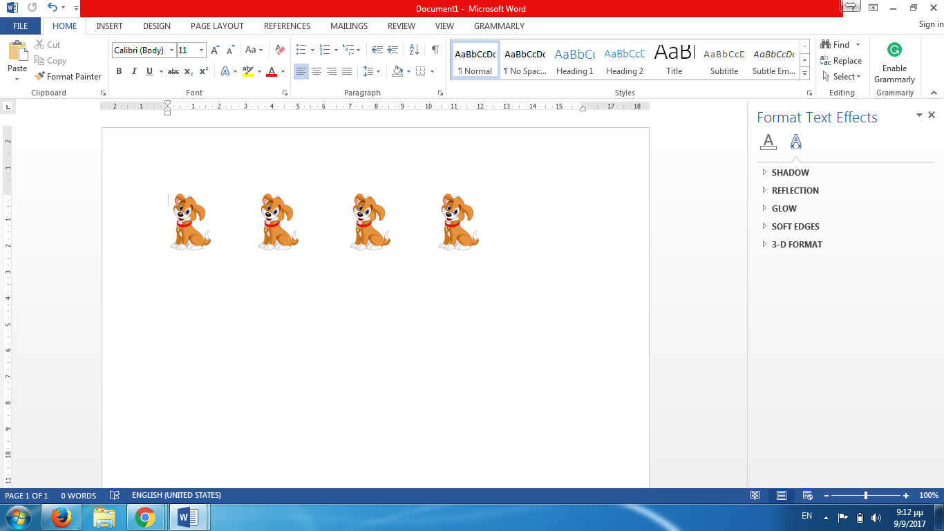Click the Increase Font Size icon

[x=216, y=50]
